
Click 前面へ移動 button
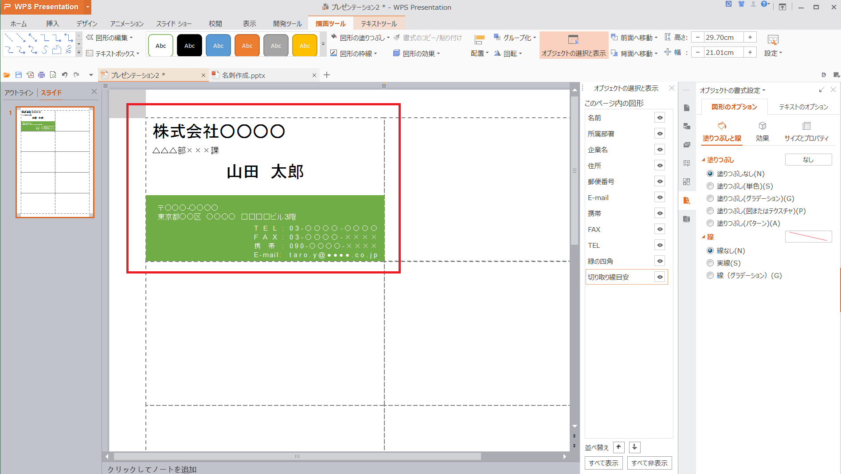(634, 38)
